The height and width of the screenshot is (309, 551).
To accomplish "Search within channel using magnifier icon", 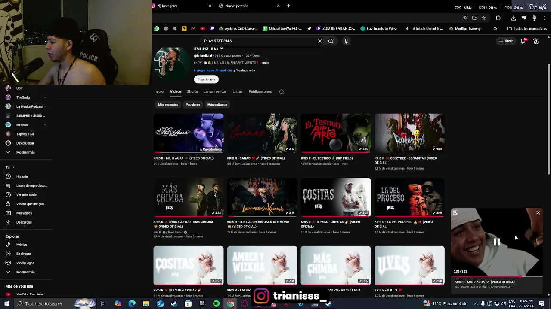I will [282, 92].
